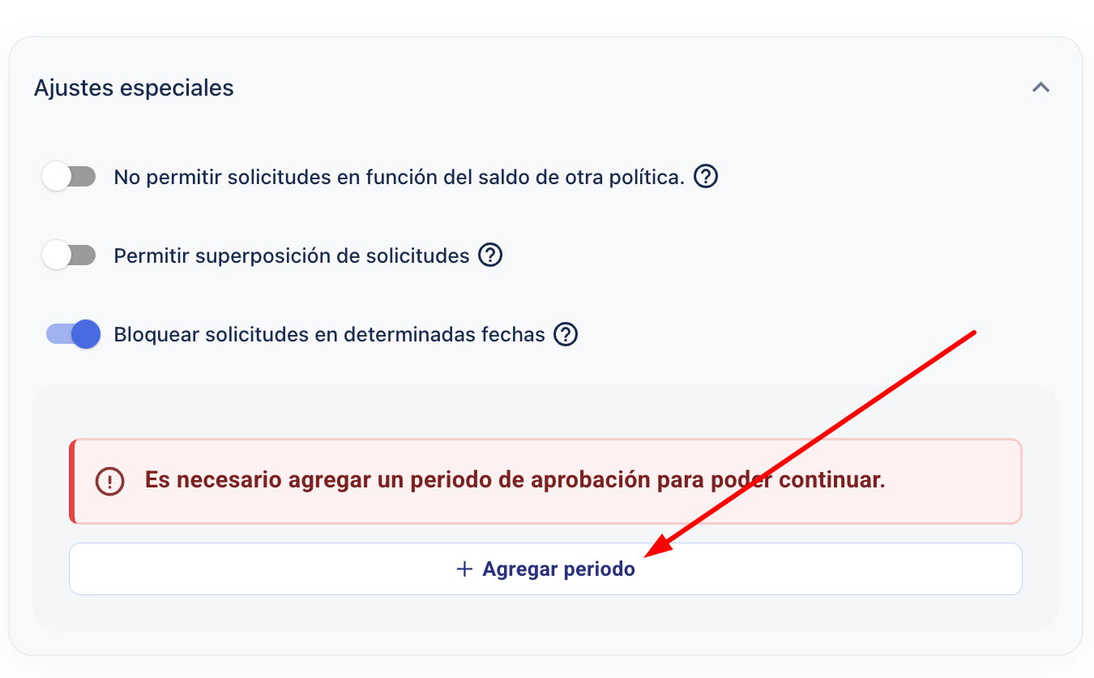Viewport: 1094px width, 678px height.
Task: Click the "Ajustes especiales" section title
Action: point(134,88)
